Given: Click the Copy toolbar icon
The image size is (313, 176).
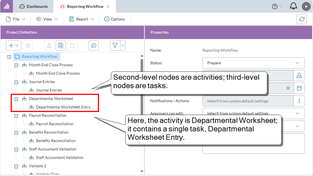Looking at the screenshot, I should tap(61, 46).
